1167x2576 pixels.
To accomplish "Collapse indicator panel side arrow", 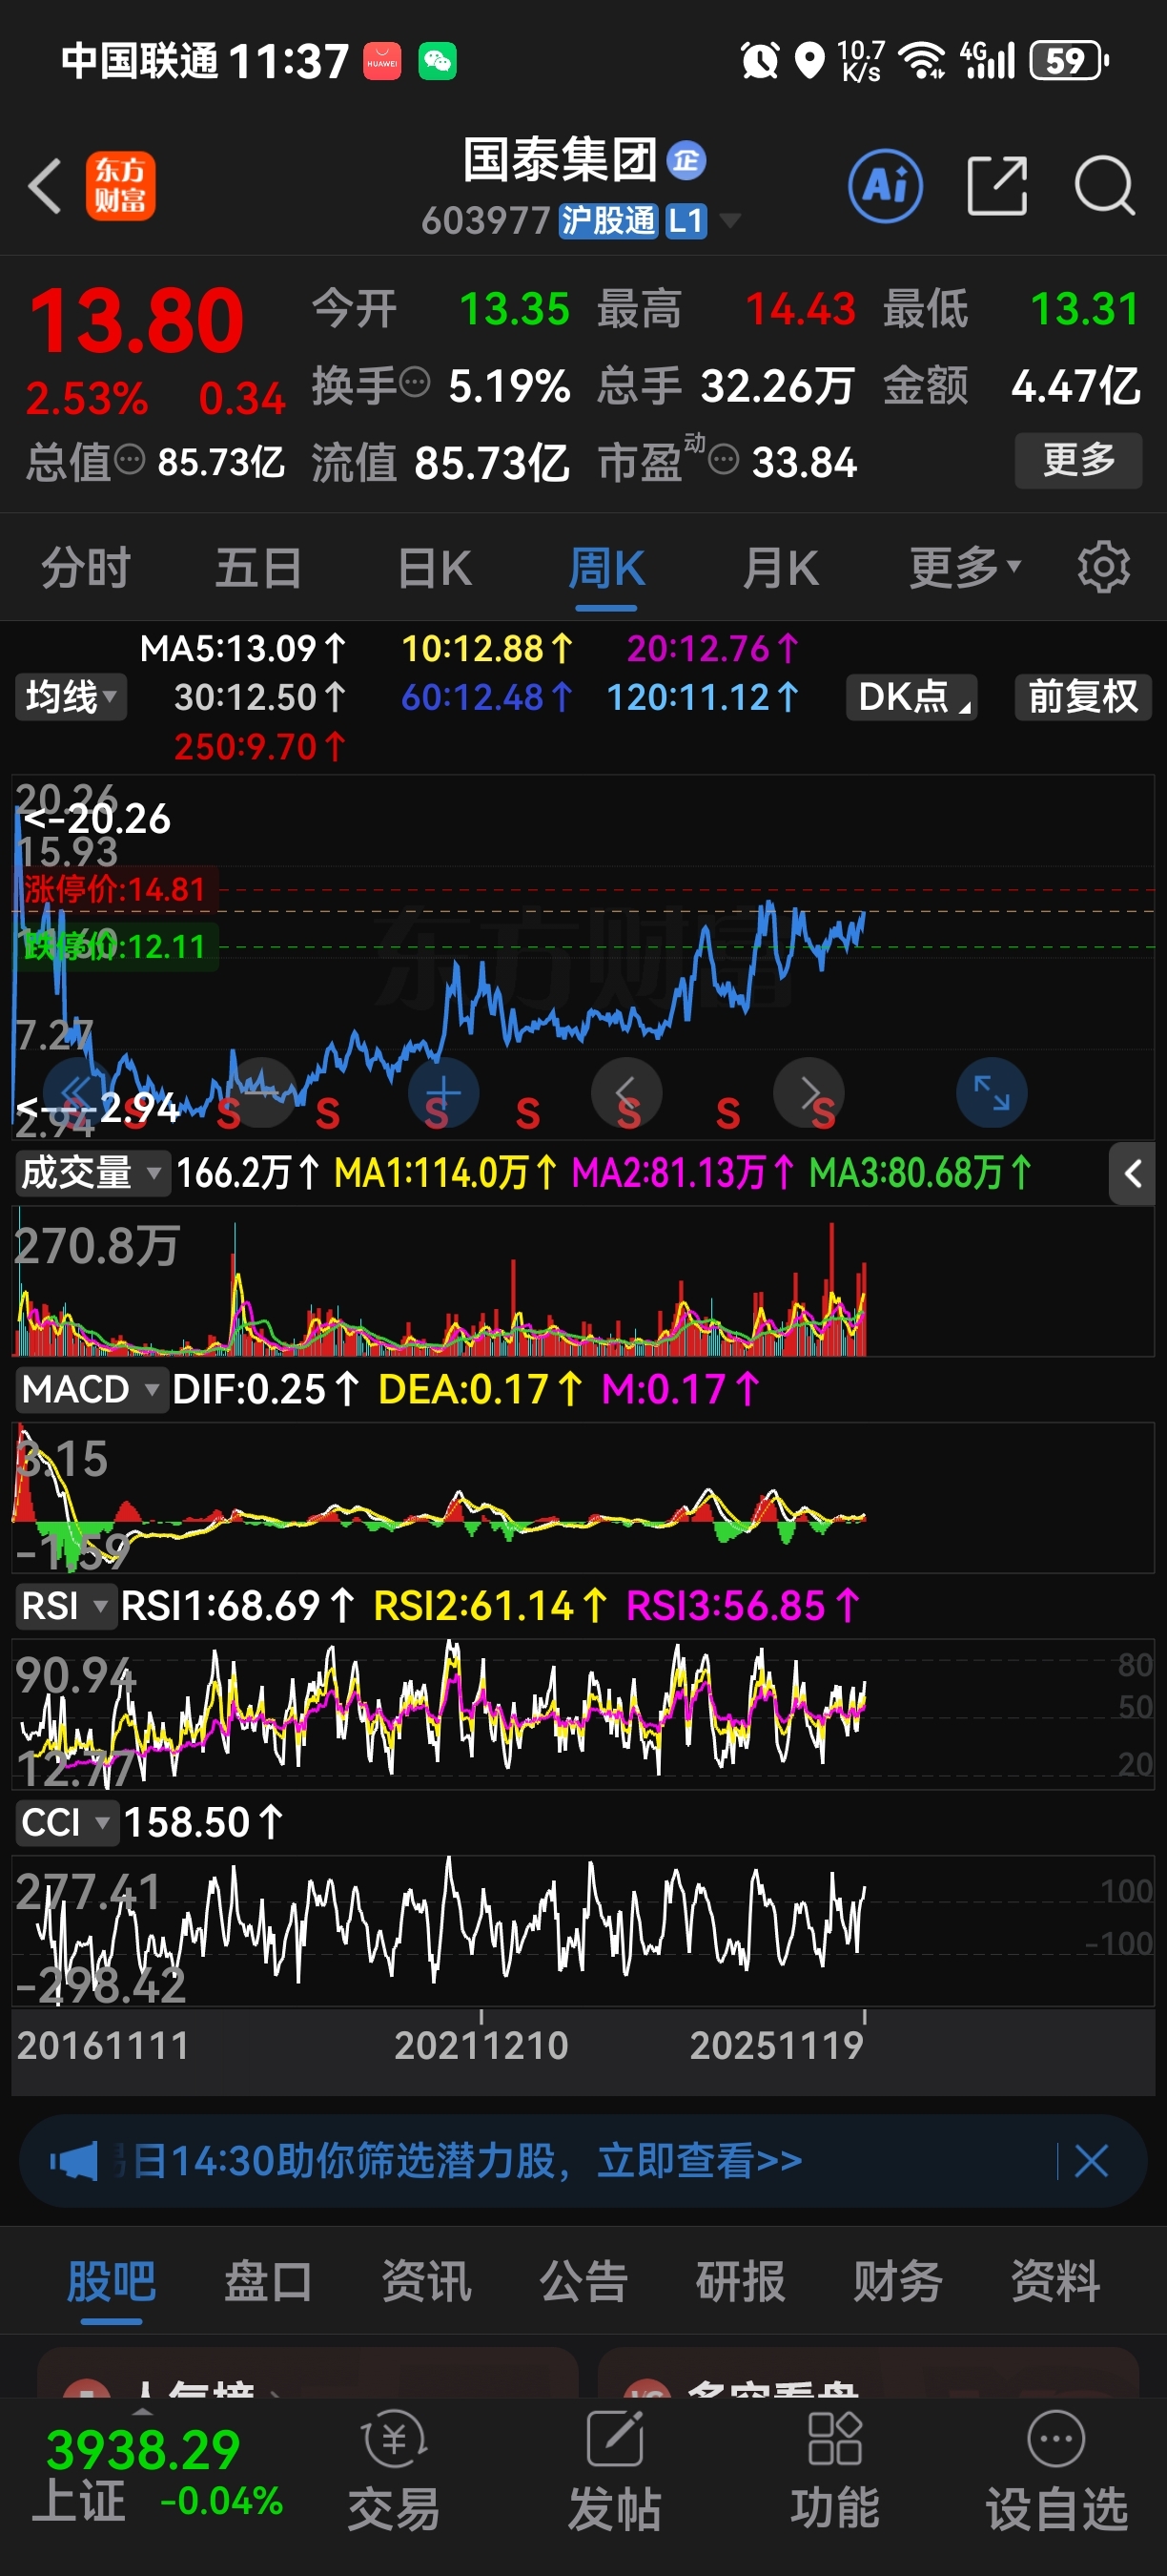I will coord(1132,1174).
